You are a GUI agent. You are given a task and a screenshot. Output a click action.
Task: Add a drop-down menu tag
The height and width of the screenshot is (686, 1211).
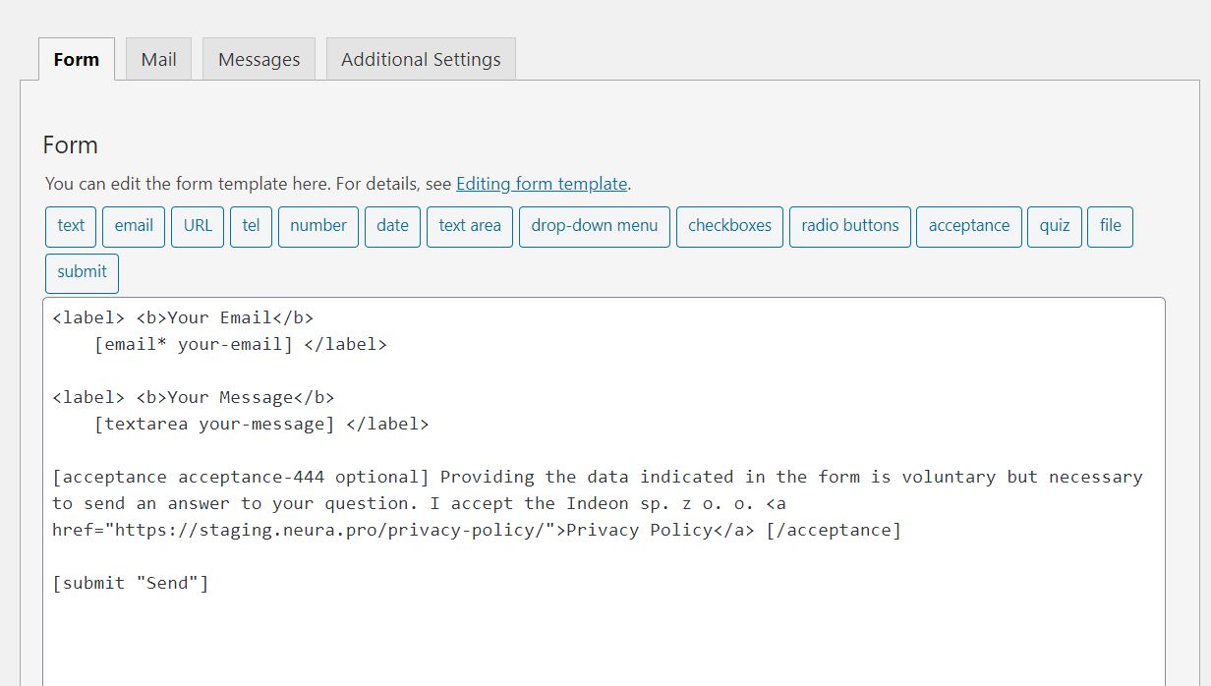click(595, 226)
